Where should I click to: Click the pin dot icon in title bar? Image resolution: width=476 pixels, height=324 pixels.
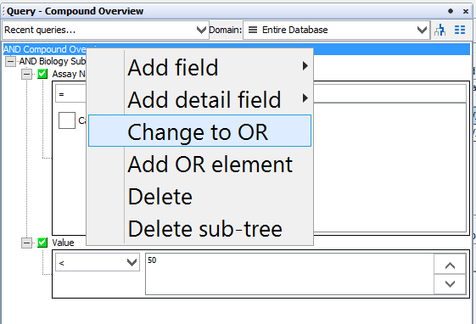451,11
